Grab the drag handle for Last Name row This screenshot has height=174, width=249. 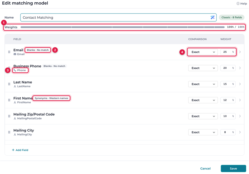(9, 84)
